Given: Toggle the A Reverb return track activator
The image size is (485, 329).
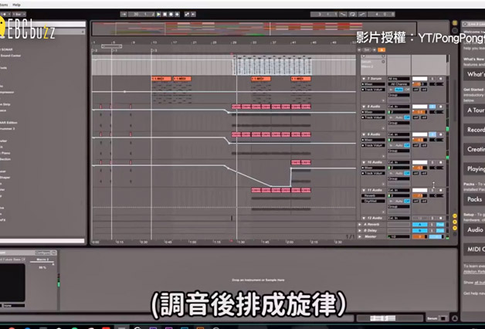Looking at the screenshot, I should (419, 225).
